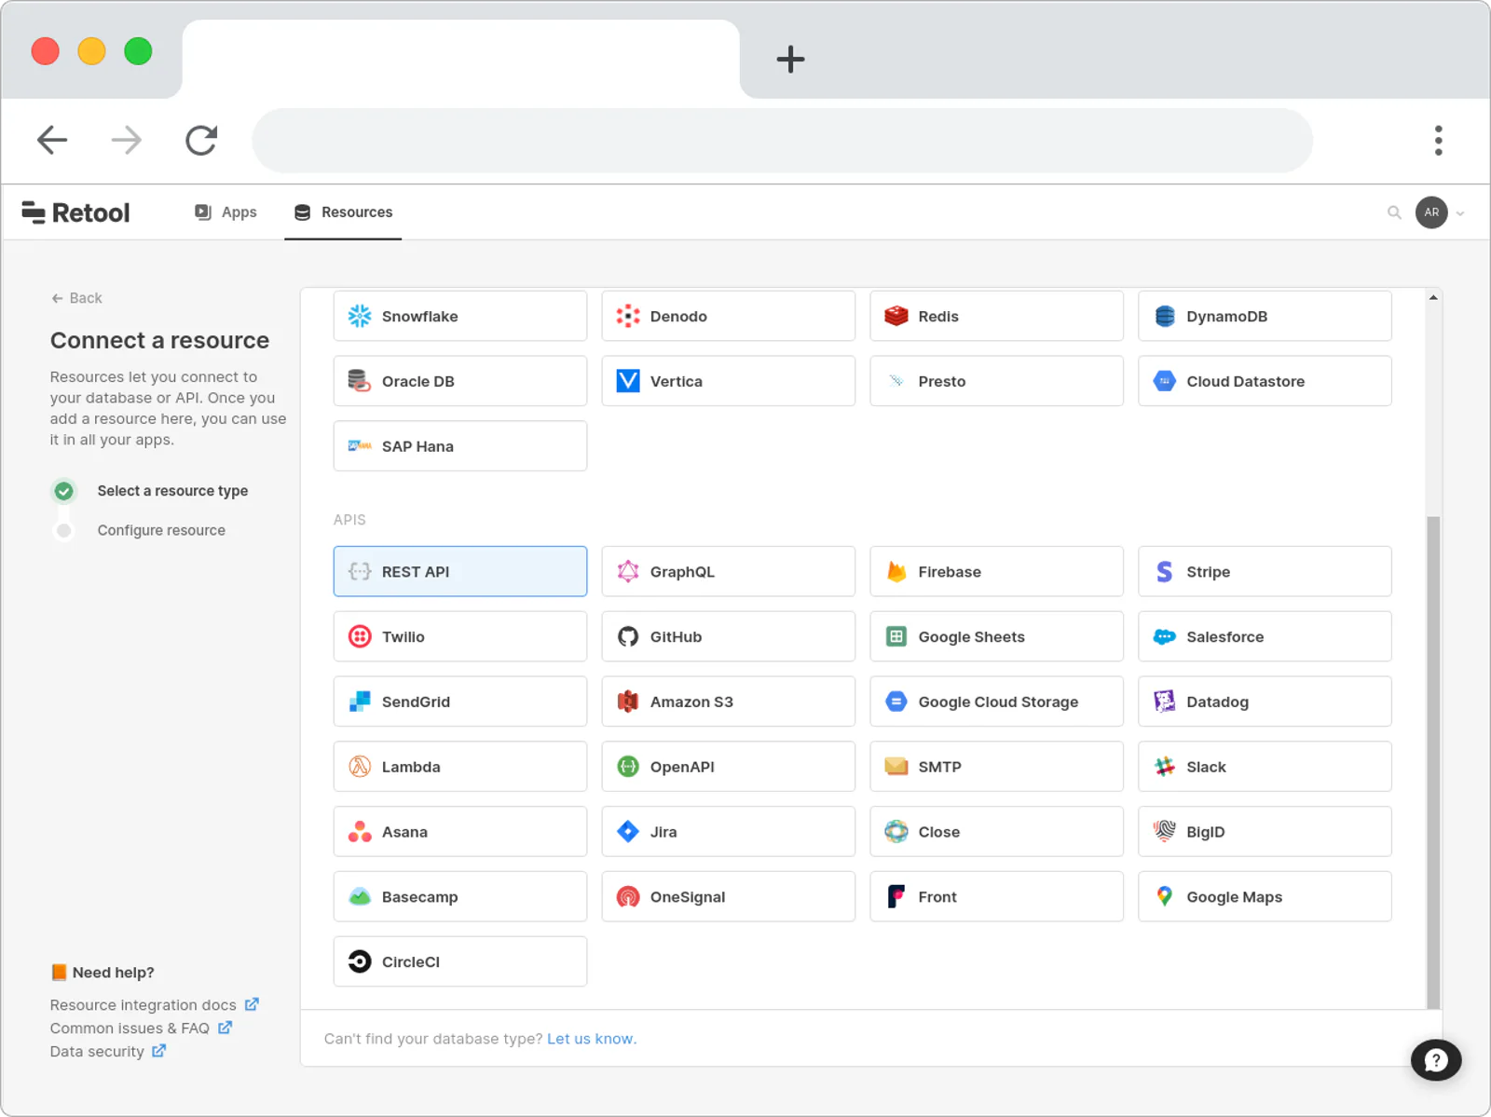Image resolution: width=1491 pixels, height=1117 pixels.
Task: Click the search magnifier icon
Action: point(1394,212)
